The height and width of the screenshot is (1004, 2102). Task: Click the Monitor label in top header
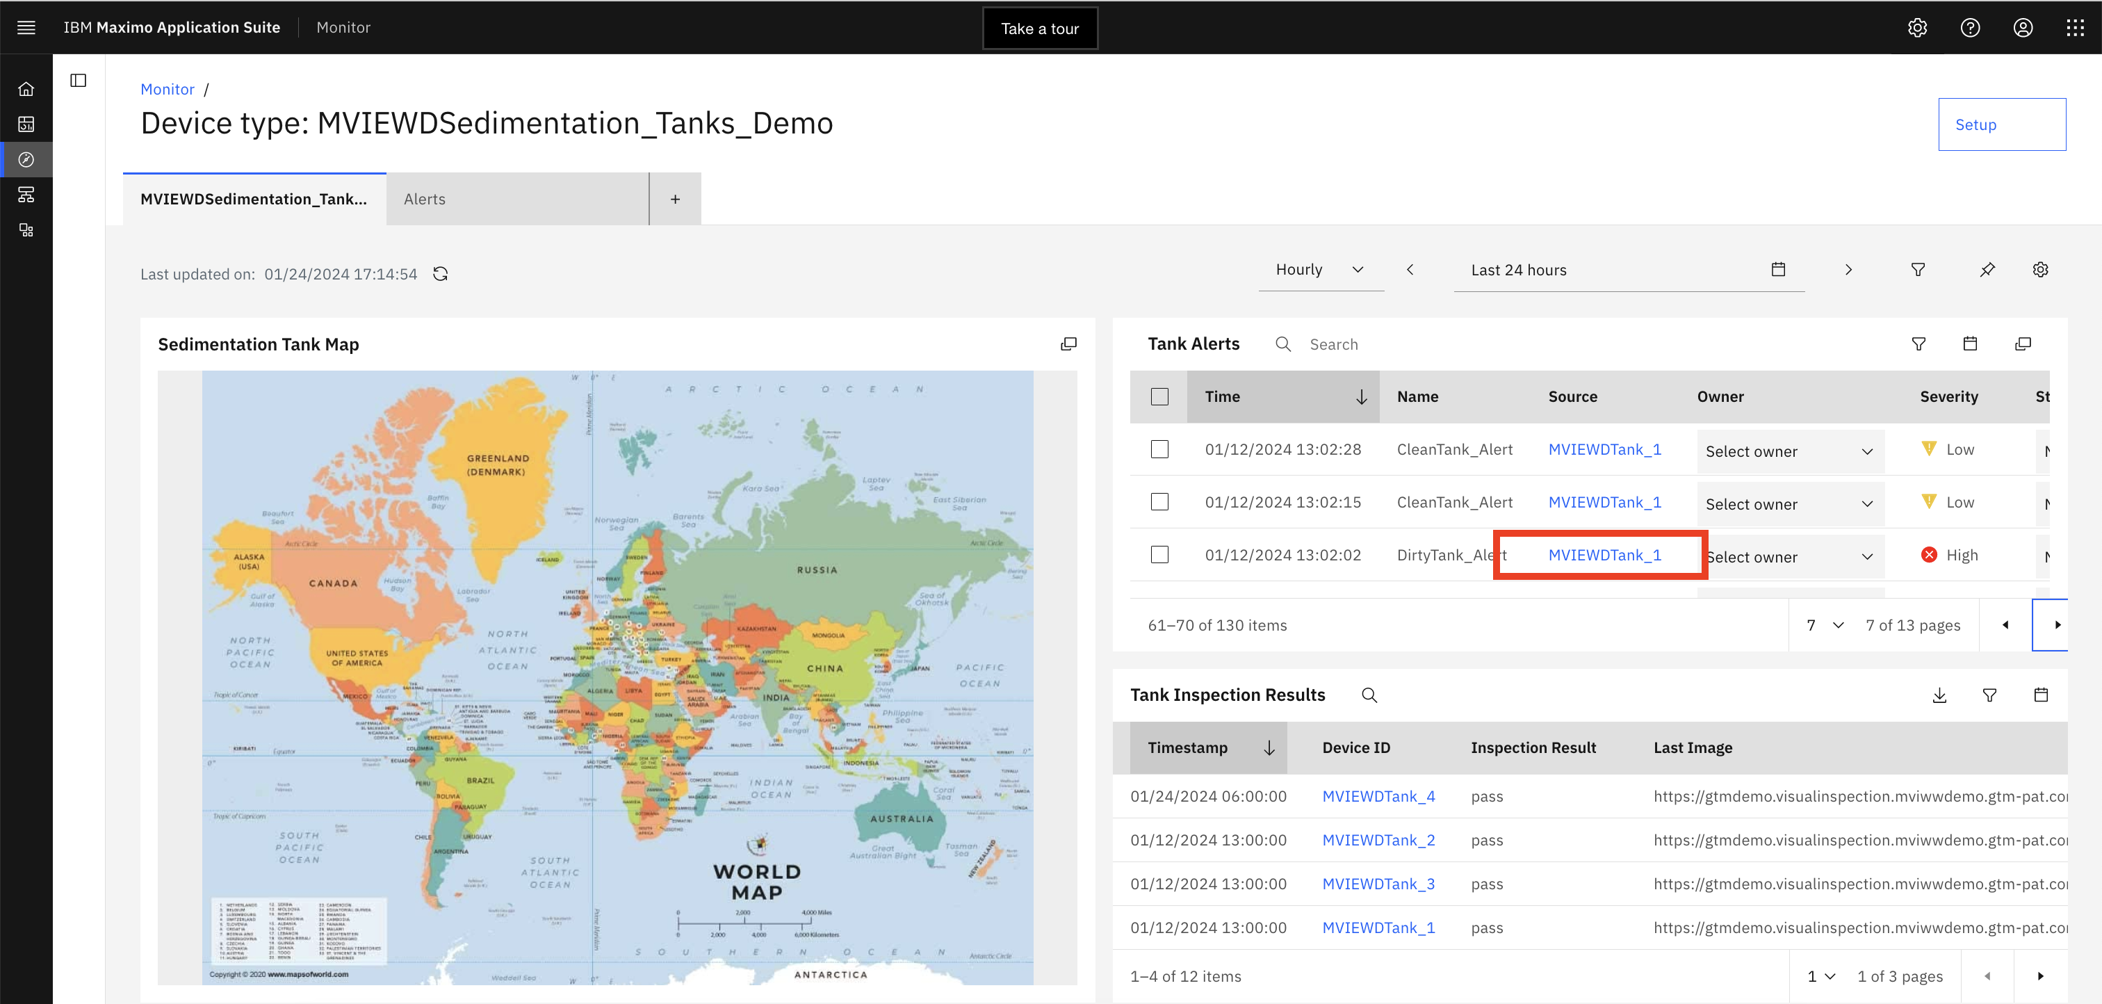(343, 28)
